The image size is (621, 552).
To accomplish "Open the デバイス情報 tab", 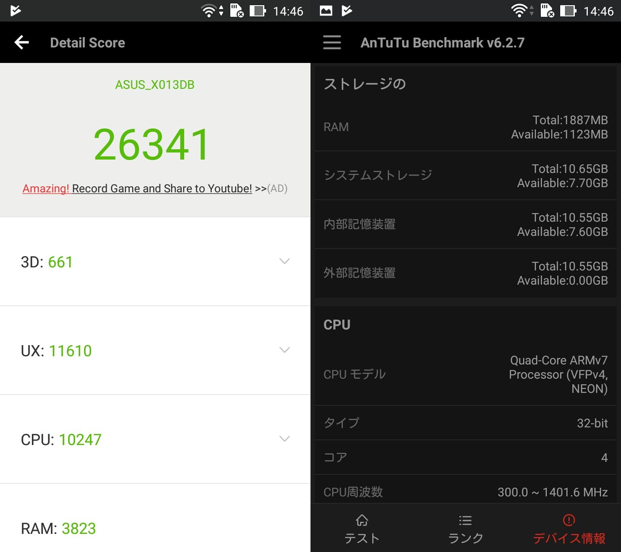I will [569, 538].
